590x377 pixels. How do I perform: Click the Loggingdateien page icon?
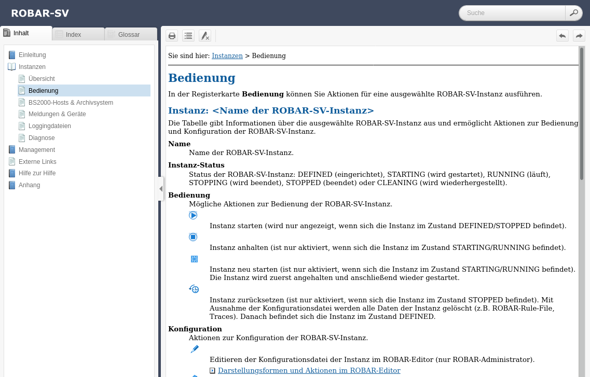(22, 126)
